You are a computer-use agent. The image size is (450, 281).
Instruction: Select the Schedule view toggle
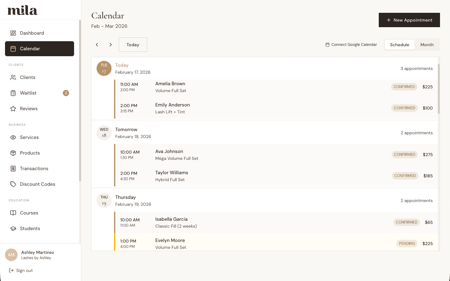pos(399,45)
